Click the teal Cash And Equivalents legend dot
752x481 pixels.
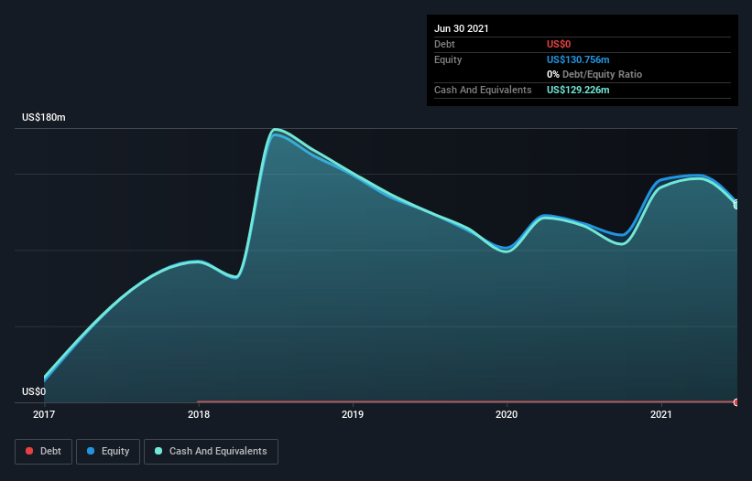pyautogui.click(x=158, y=451)
